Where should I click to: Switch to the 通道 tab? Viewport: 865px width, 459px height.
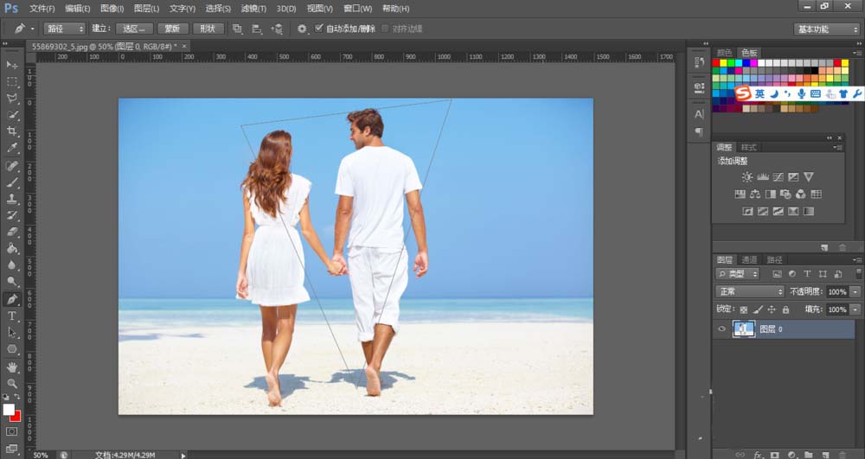749,259
